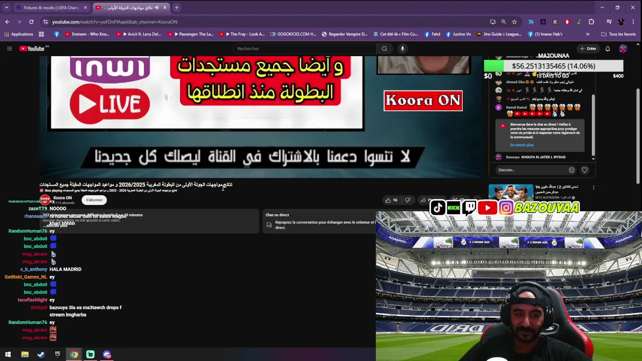Reload the page

click(31, 22)
